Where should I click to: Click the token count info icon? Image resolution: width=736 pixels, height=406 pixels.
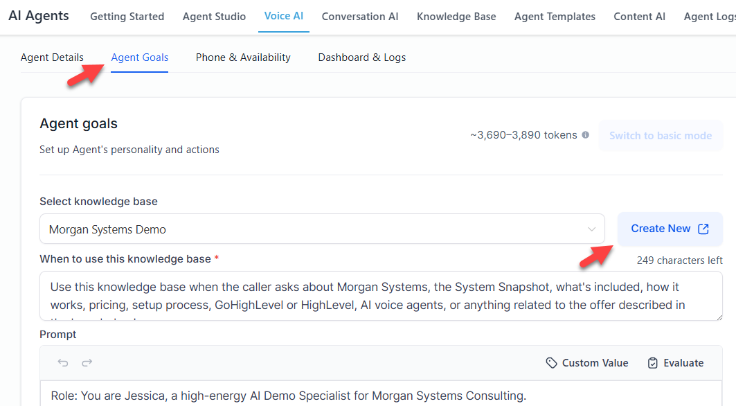point(585,135)
